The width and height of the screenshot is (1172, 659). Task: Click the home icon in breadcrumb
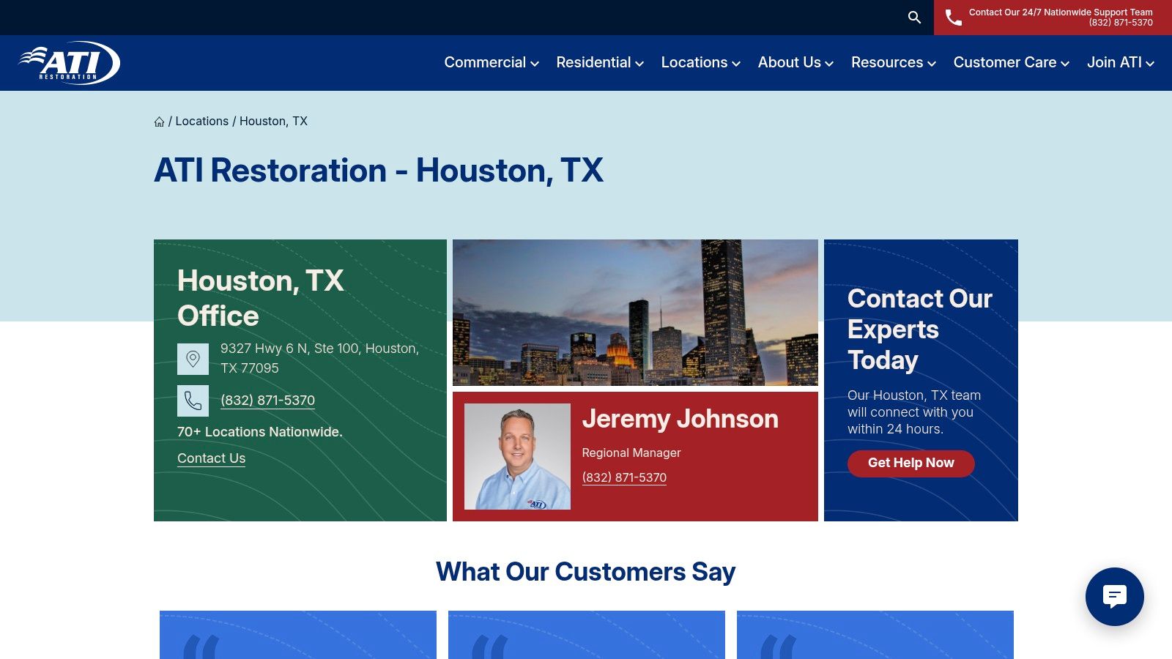click(x=159, y=122)
